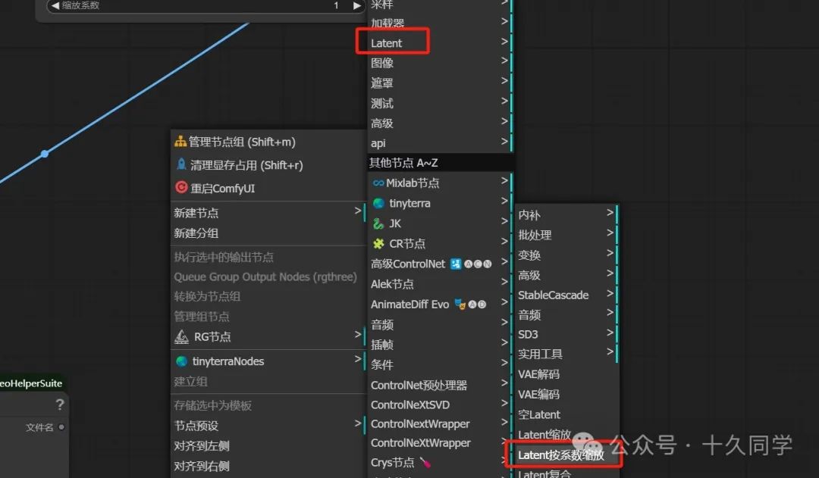Click the masks icon after AnimateDiff Evo

point(460,304)
